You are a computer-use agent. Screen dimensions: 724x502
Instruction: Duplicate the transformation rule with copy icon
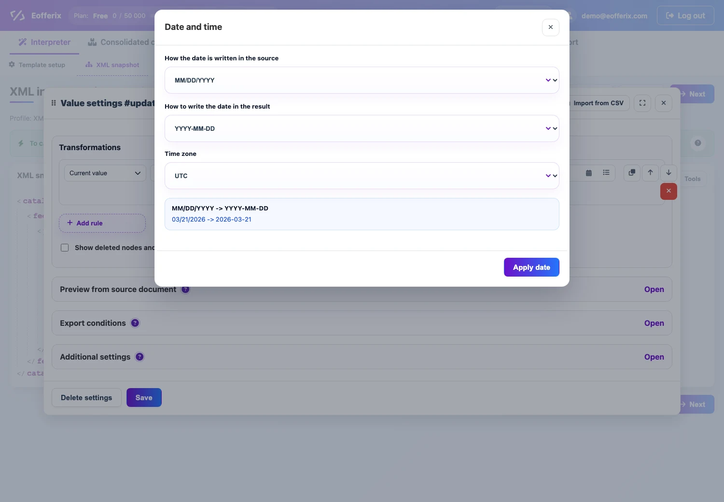[x=632, y=172]
